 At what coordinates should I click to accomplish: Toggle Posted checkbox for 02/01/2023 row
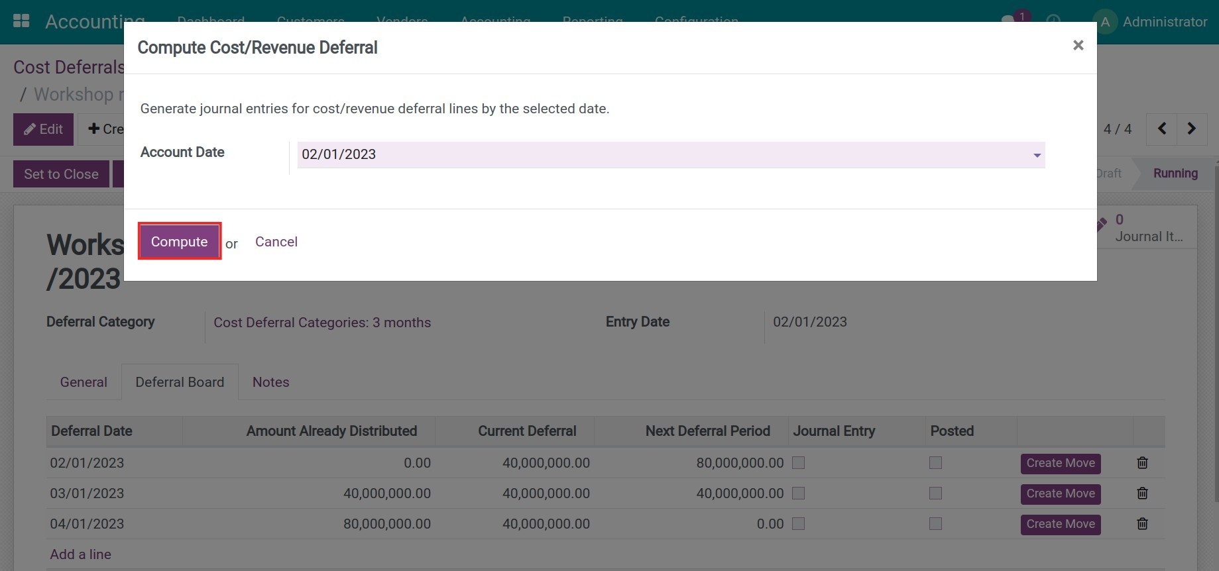(935, 463)
